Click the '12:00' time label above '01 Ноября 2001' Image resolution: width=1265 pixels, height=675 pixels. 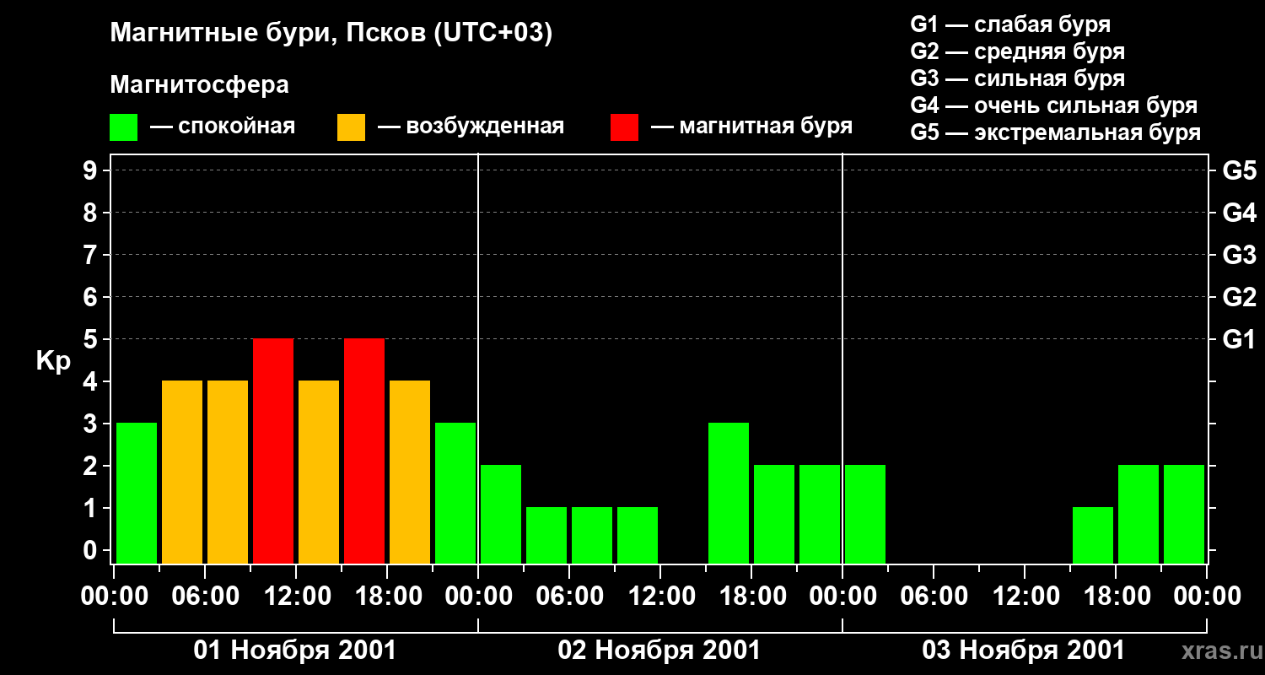pos(296,597)
